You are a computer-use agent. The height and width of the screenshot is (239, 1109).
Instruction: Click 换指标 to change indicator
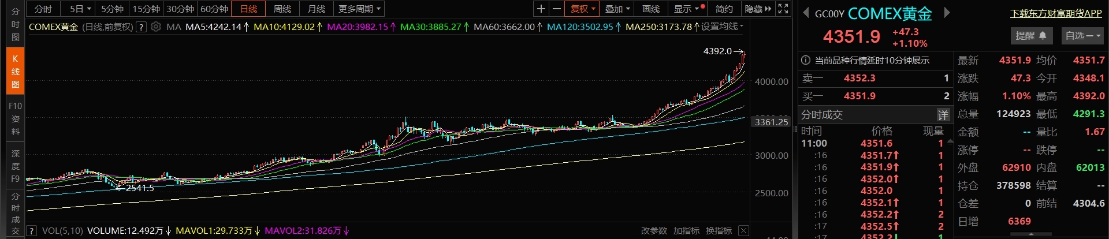point(719,231)
